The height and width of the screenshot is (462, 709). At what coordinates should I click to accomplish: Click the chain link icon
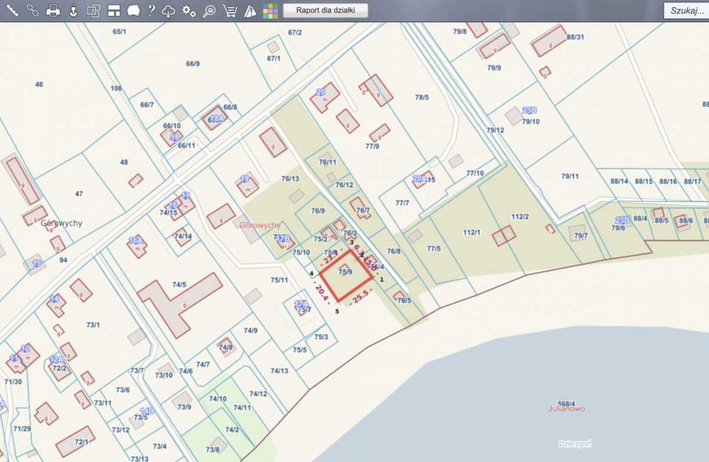point(32,10)
